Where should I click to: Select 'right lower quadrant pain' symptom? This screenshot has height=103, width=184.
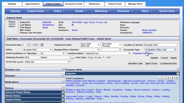tap(134, 81)
